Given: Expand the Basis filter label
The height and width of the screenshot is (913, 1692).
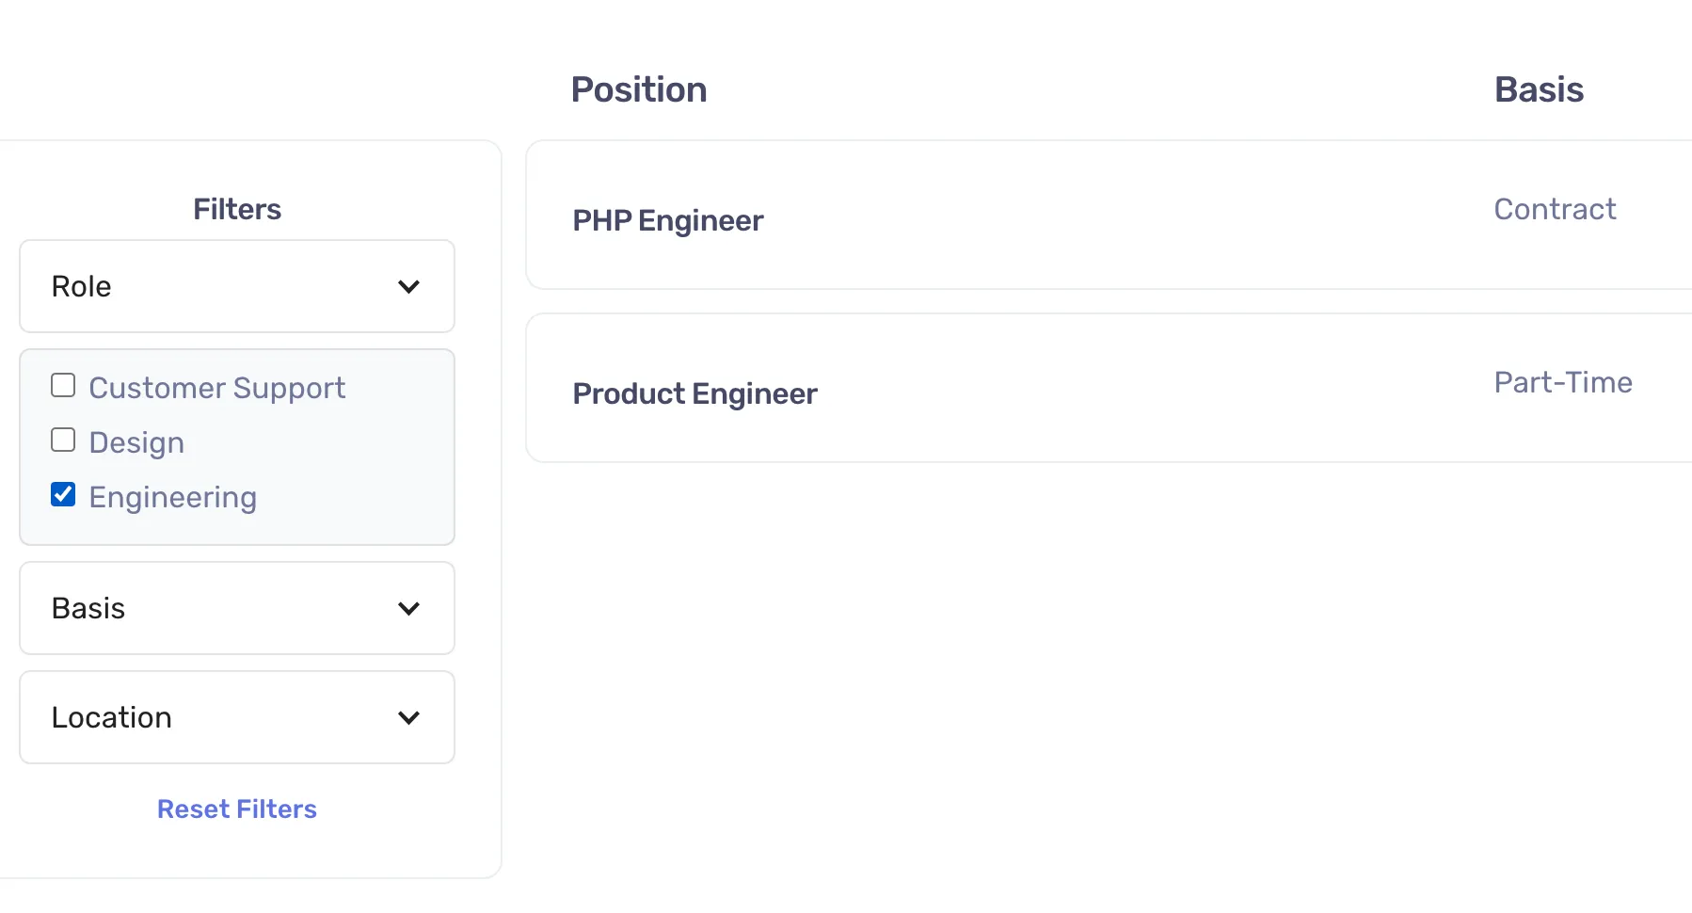Looking at the screenshot, I should tap(88, 608).
